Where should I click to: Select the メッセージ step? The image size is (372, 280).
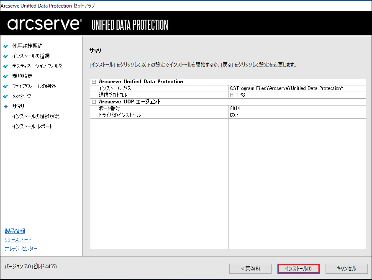[x=22, y=96]
